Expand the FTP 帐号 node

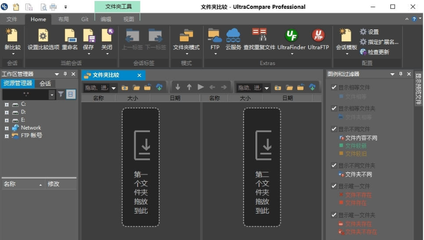(x=7, y=136)
